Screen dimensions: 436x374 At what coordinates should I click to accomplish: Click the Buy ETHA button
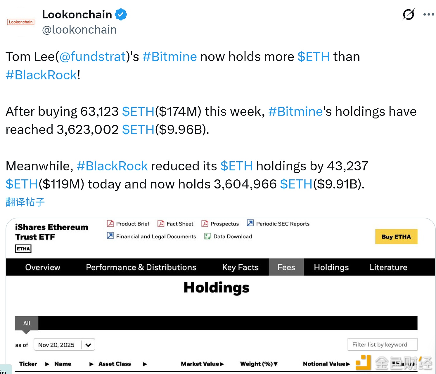point(396,236)
